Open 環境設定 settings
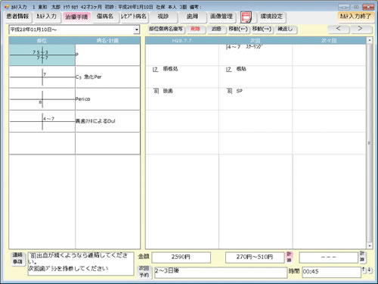Screen dimensions: 378x284 coord(271,17)
